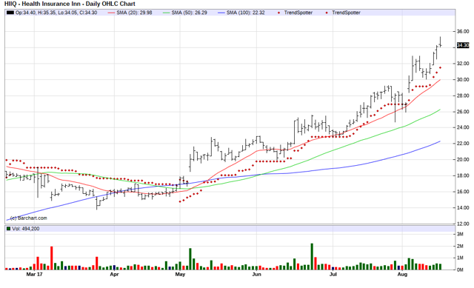Click the highlighted 34.30 price tag
The width and height of the screenshot is (474, 288).
463,45
